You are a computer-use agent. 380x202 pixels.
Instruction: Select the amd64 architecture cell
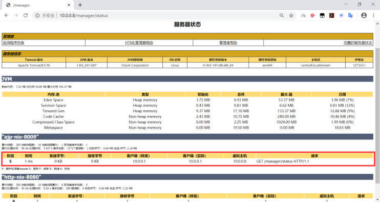(x=267, y=65)
